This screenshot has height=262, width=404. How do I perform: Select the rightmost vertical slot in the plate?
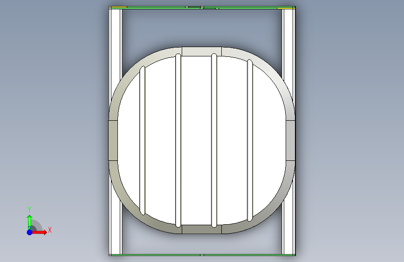(x=250, y=140)
